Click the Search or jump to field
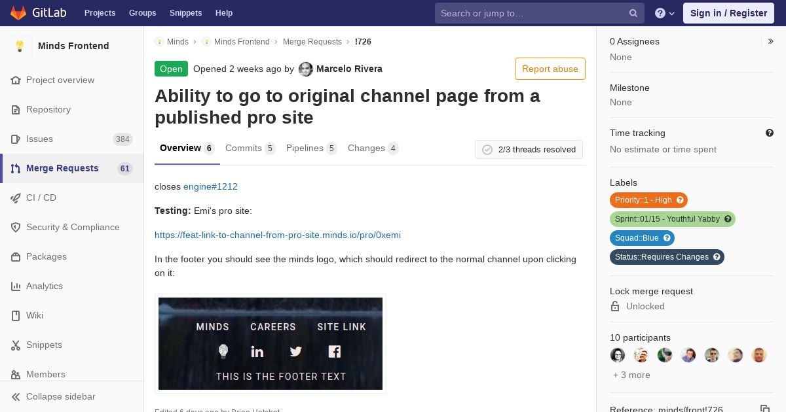 [540, 13]
